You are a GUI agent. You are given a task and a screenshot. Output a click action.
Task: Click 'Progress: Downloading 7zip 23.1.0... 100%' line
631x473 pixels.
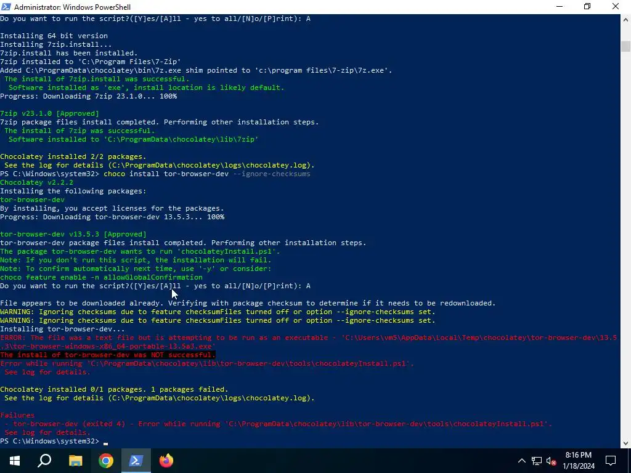[89, 96]
